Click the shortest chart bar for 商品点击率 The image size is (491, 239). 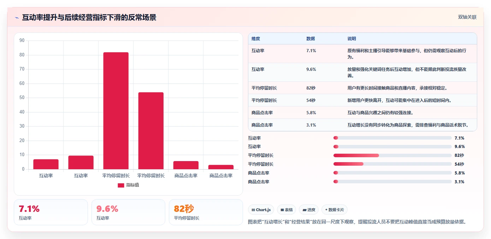pos(221,167)
